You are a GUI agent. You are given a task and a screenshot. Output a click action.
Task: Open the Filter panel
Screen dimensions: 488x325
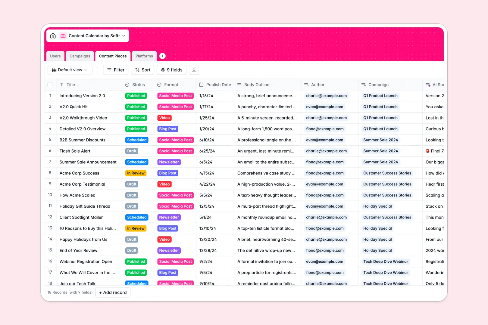tap(115, 70)
